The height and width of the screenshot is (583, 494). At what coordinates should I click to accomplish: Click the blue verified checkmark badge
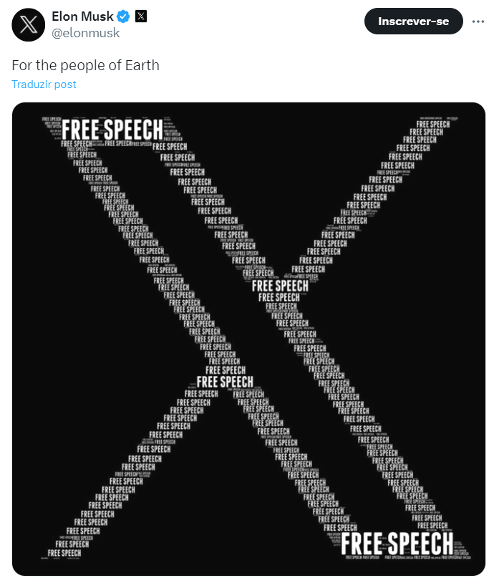coord(123,16)
